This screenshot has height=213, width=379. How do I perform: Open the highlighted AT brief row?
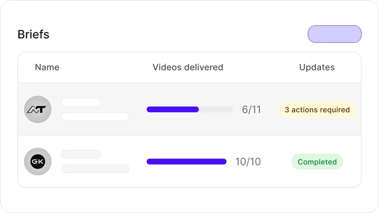pos(189,109)
